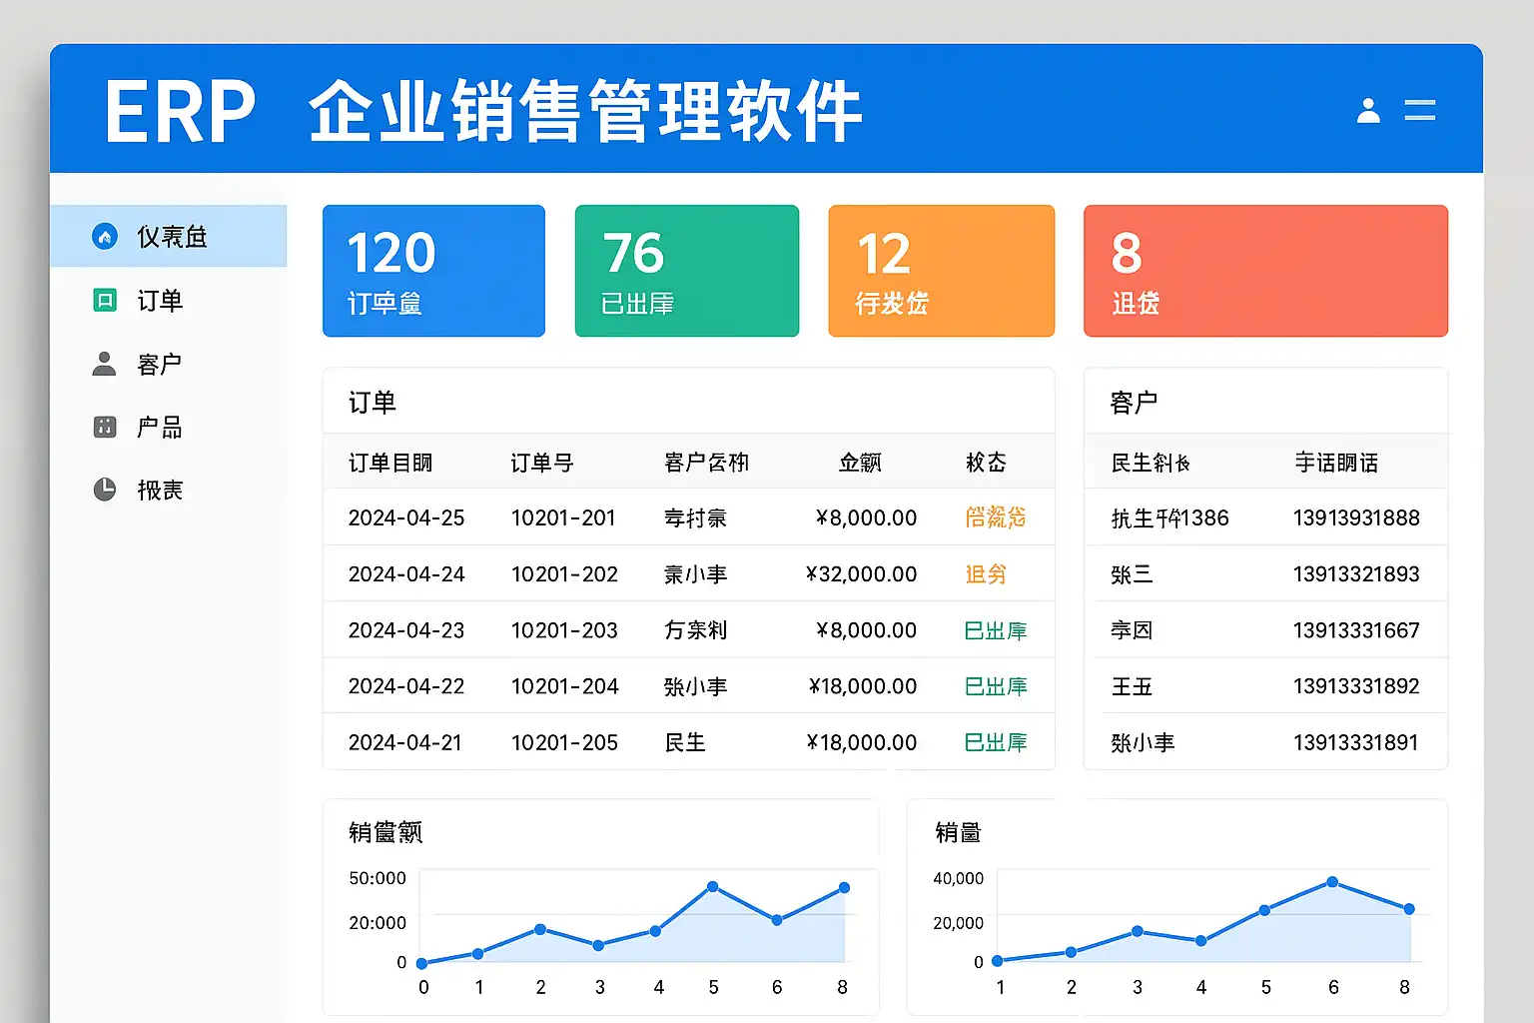Click the green 76 shipped stat card
Screen dimensions: 1534x1023
tap(686, 271)
